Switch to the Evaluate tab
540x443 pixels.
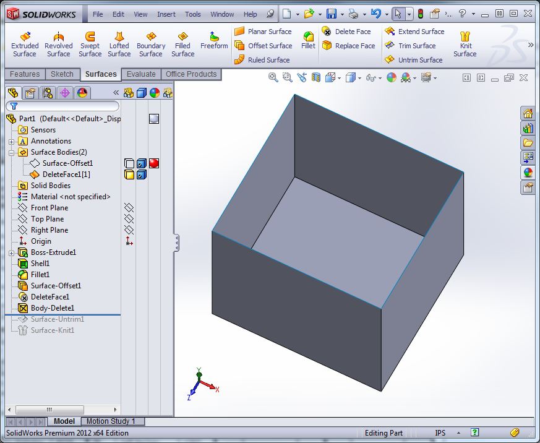click(141, 74)
